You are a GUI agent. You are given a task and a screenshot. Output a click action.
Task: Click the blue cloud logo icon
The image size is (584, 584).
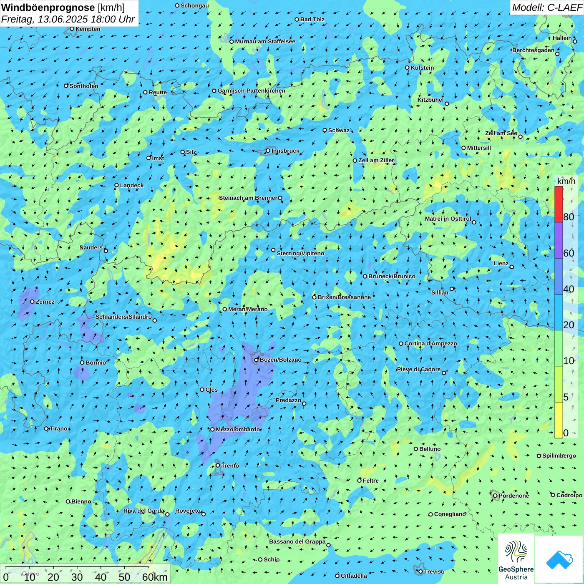[559, 560]
